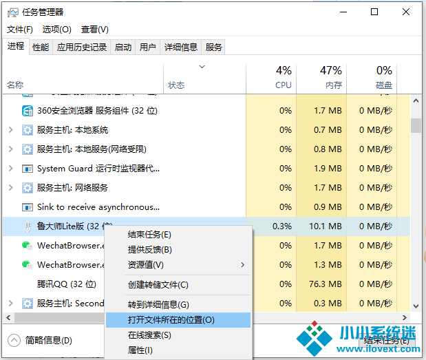
Task: Click the vertical scrollbar thumb
Action: coord(416,125)
